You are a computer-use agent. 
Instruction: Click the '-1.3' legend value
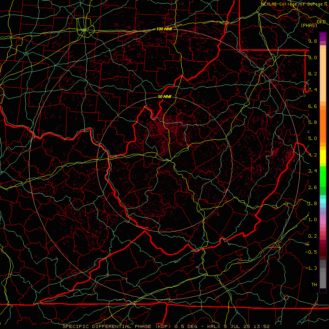(x=311, y=269)
